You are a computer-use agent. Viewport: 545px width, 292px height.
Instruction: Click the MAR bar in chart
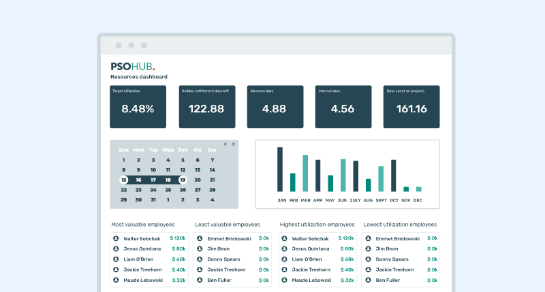pyautogui.click(x=305, y=173)
